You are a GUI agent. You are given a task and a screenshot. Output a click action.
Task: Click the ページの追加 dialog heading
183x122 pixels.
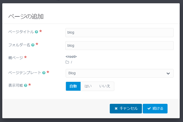coord(26,17)
